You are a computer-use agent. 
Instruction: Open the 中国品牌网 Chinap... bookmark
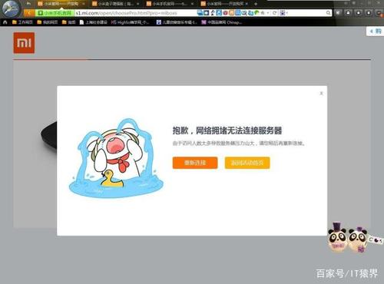(221, 22)
